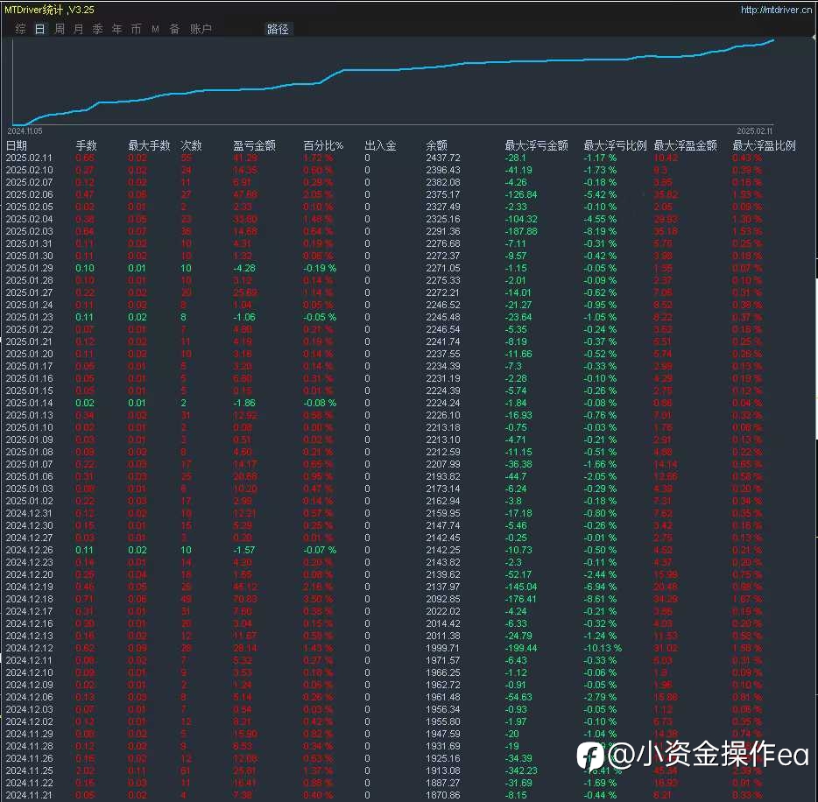Click the MTDriver统计 ,V3.25 title text
Viewport: 818px width, 802px height.
tap(50, 10)
